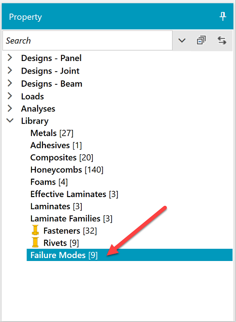Select Honeycombs [140] entry
The width and height of the screenshot is (236, 322).
pos(67,170)
